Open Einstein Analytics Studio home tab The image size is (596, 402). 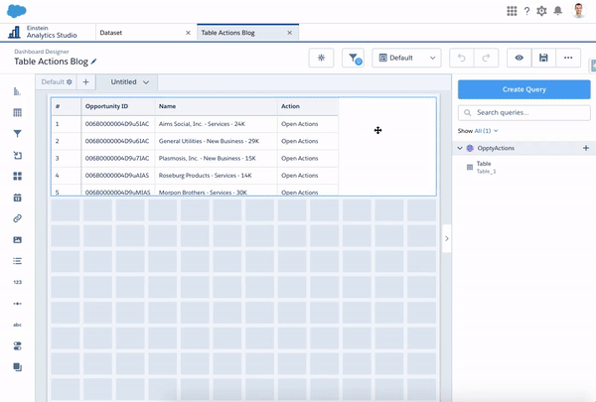[48, 33]
